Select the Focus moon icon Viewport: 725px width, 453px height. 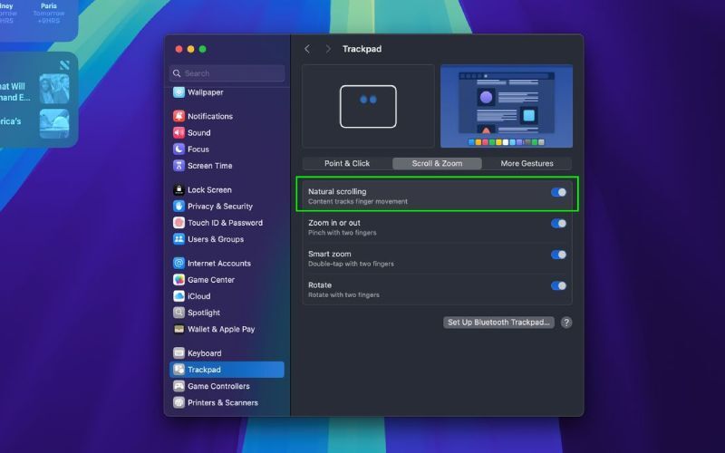(x=179, y=149)
